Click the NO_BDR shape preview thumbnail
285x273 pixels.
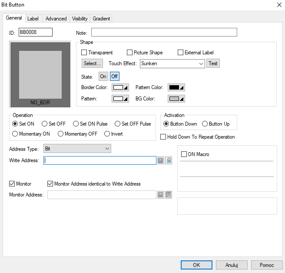(40, 75)
